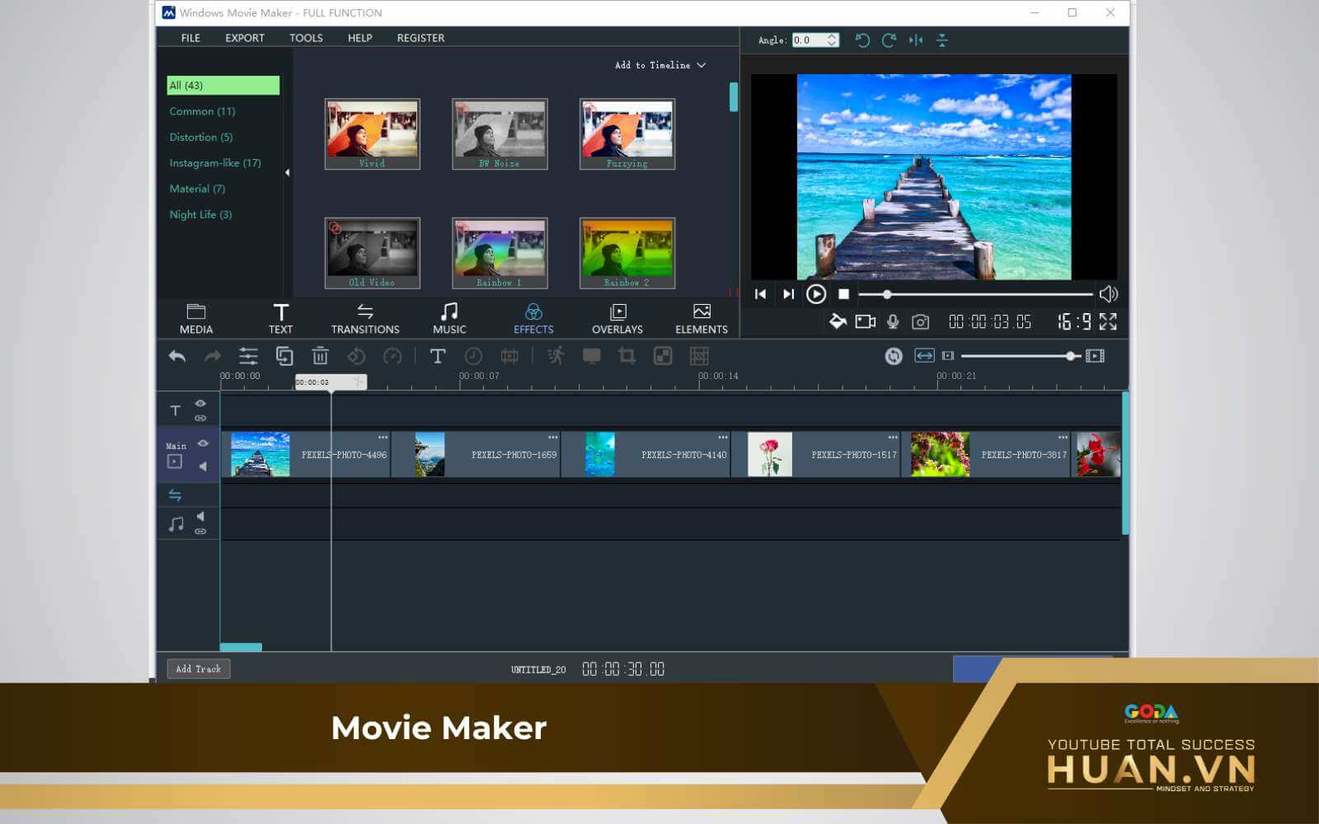This screenshot has width=1319, height=824.
Task: Select the Crop tool icon
Action: pos(627,356)
